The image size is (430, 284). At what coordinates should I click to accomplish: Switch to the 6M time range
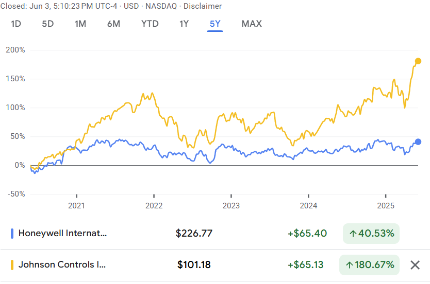click(x=113, y=24)
